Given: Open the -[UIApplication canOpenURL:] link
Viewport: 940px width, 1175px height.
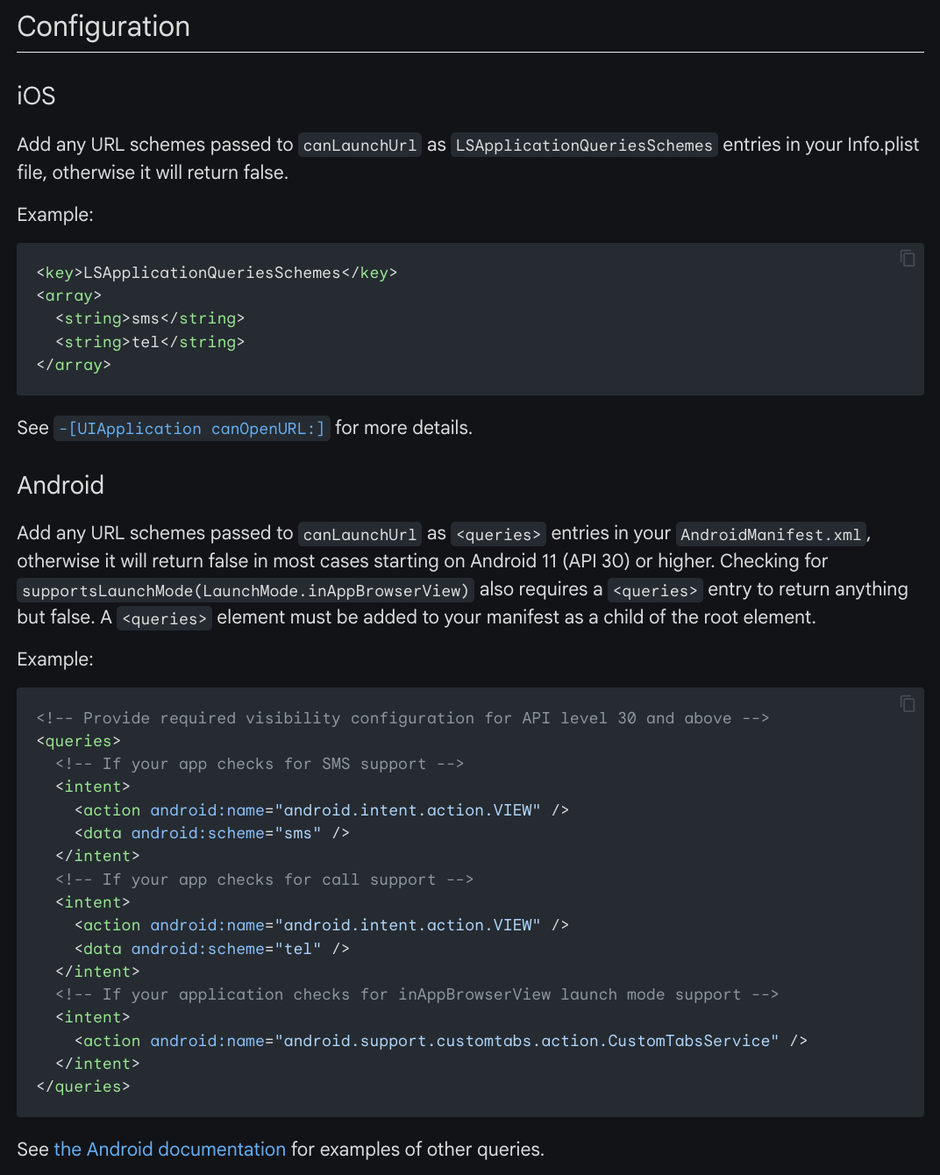Looking at the screenshot, I should pos(191,429).
